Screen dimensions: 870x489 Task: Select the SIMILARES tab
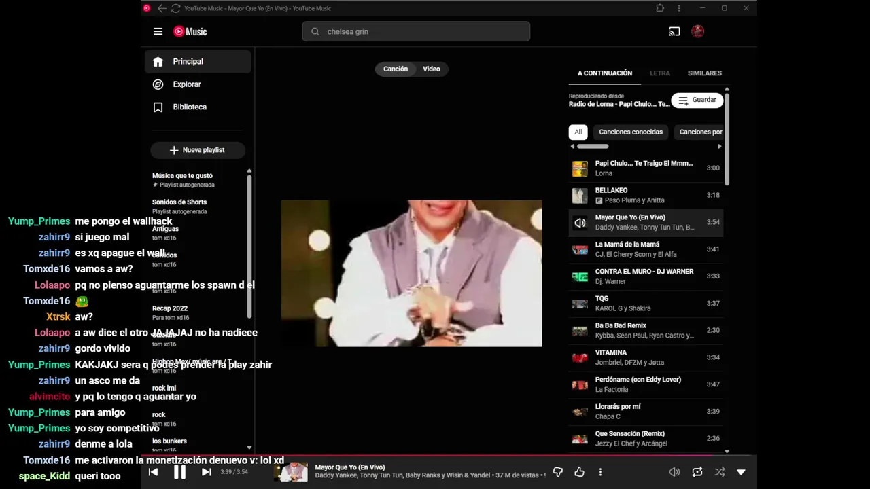705,73
